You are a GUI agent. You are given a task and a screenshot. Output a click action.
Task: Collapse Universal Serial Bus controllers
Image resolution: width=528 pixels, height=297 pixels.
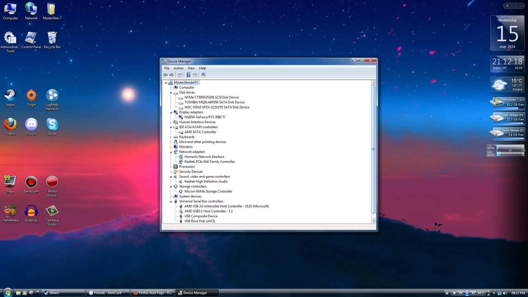click(171, 202)
